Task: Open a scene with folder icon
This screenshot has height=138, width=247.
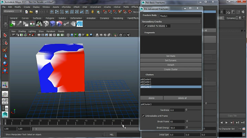Action: [x=31, y=12]
